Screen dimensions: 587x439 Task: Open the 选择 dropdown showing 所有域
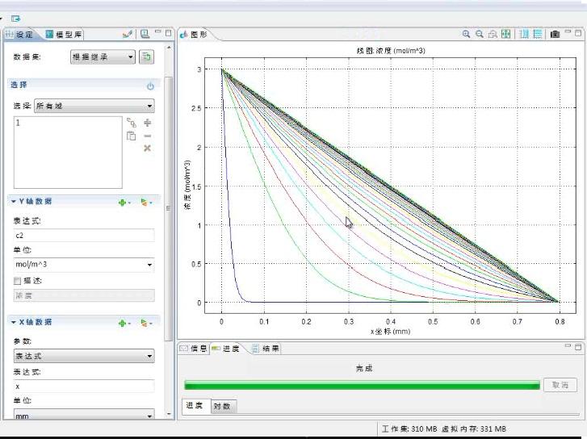point(94,106)
